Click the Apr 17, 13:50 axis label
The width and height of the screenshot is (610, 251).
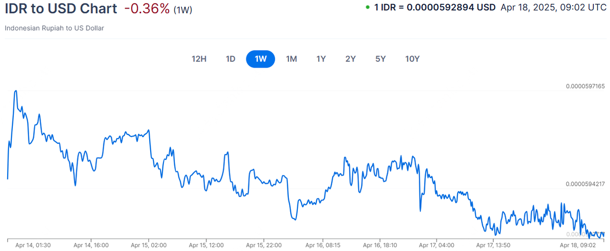point(494,245)
